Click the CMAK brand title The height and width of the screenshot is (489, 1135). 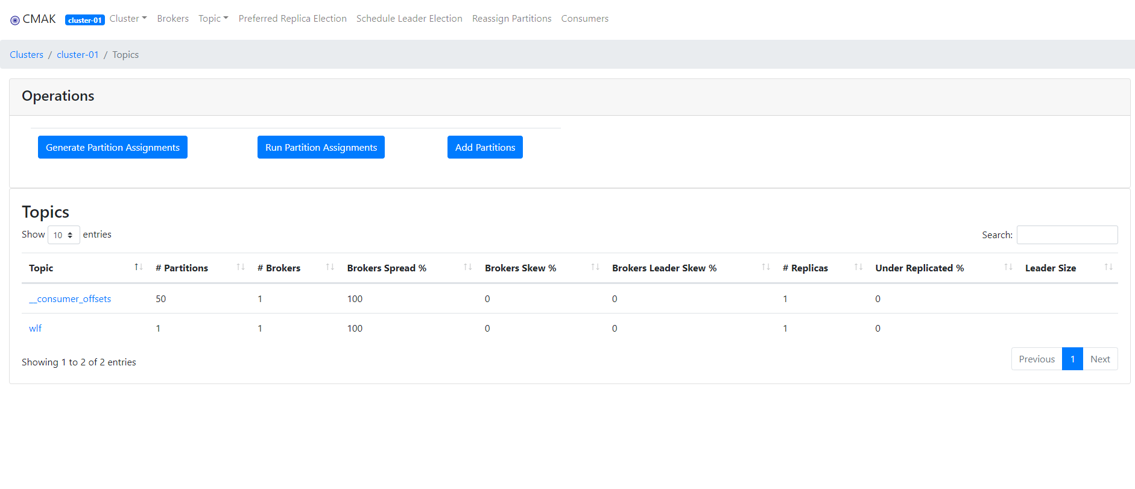pos(39,19)
